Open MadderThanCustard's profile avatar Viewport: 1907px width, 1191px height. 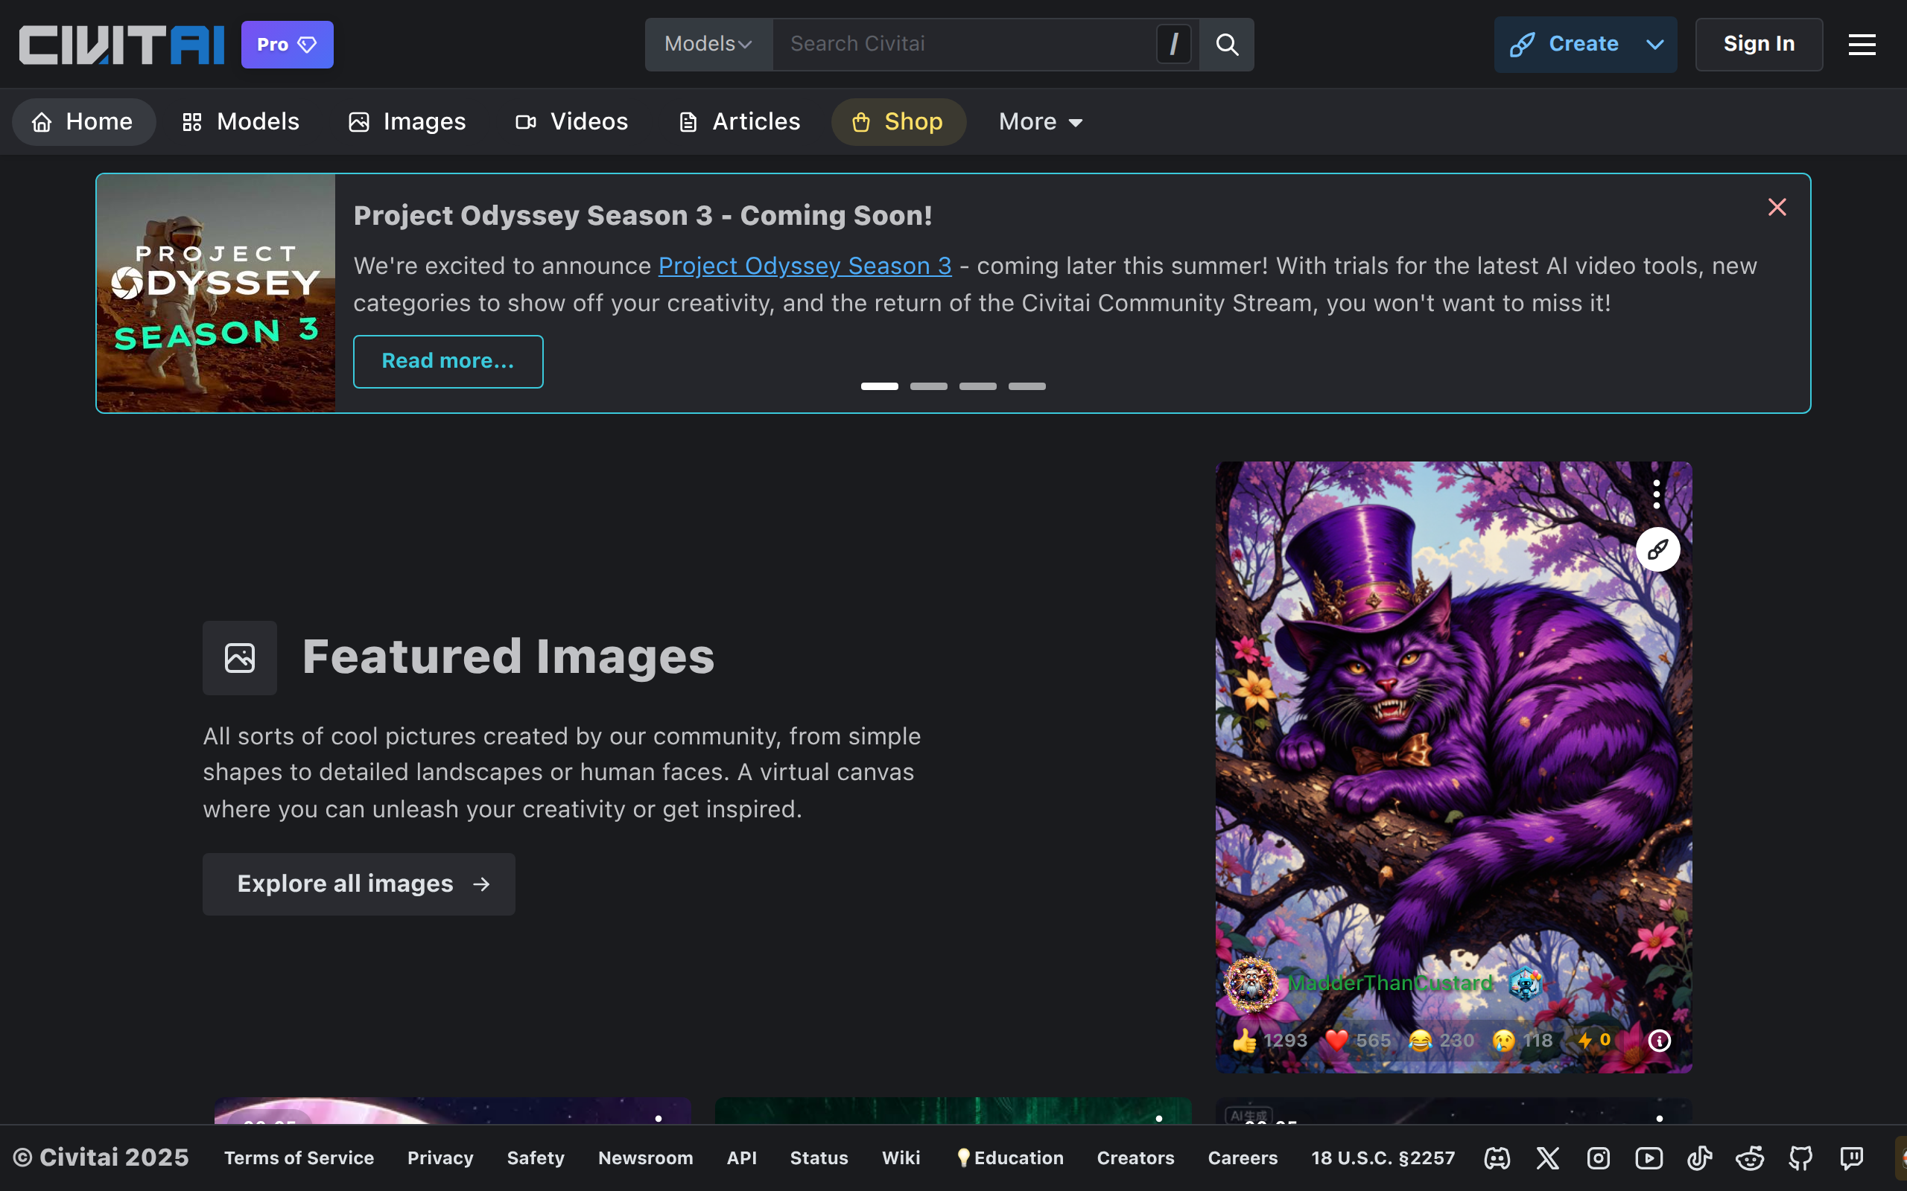click(x=1251, y=983)
